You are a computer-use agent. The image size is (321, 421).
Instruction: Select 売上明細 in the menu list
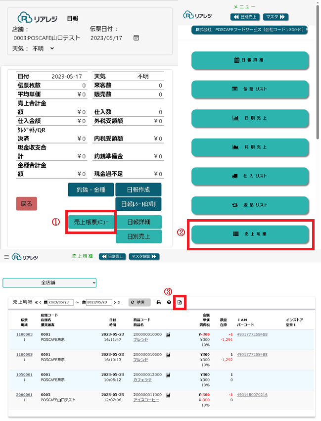(250, 234)
